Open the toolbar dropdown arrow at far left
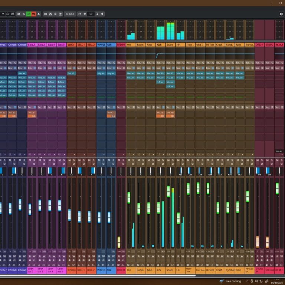Image resolution: width=285 pixels, height=285 pixels. [x=3, y=14]
